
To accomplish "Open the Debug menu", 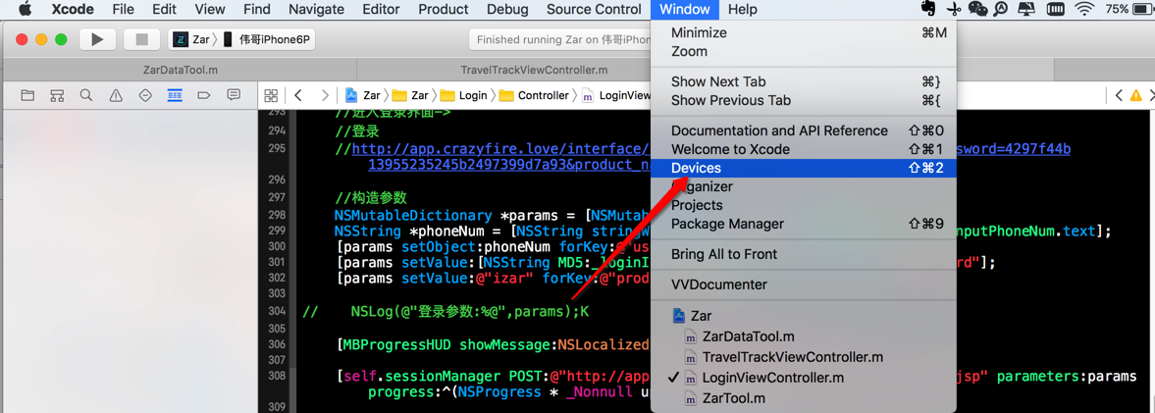I will click(507, 10).
